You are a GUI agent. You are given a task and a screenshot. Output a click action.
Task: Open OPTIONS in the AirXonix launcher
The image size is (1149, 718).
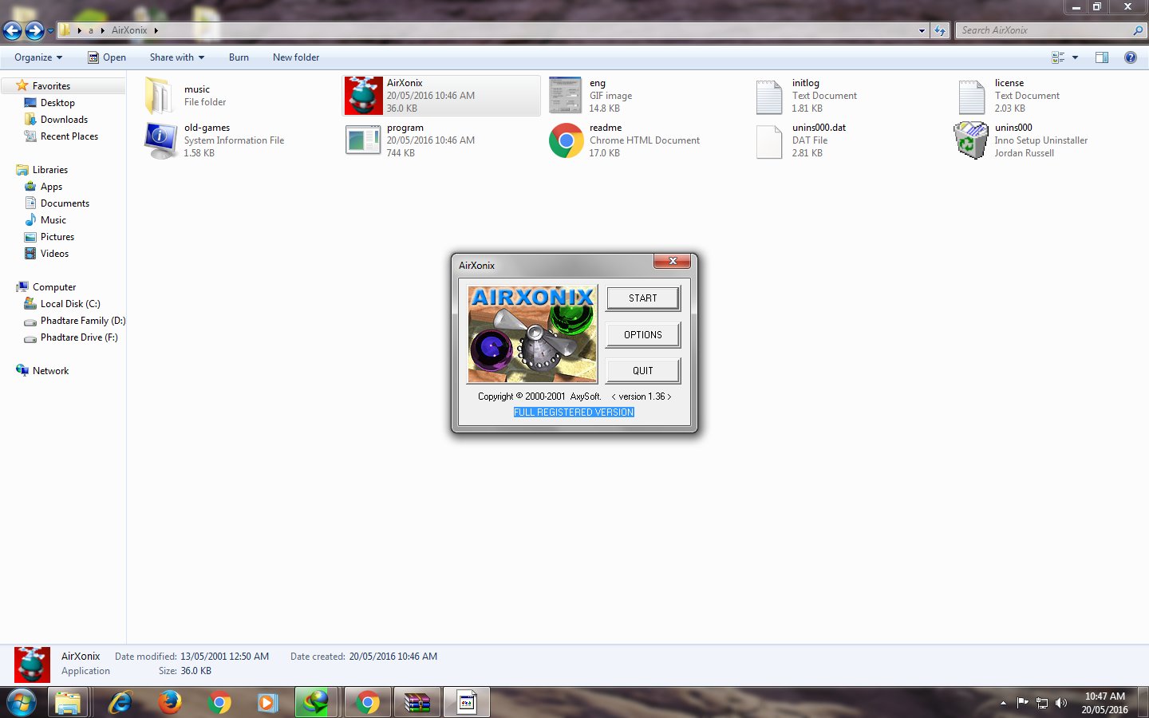643,335
